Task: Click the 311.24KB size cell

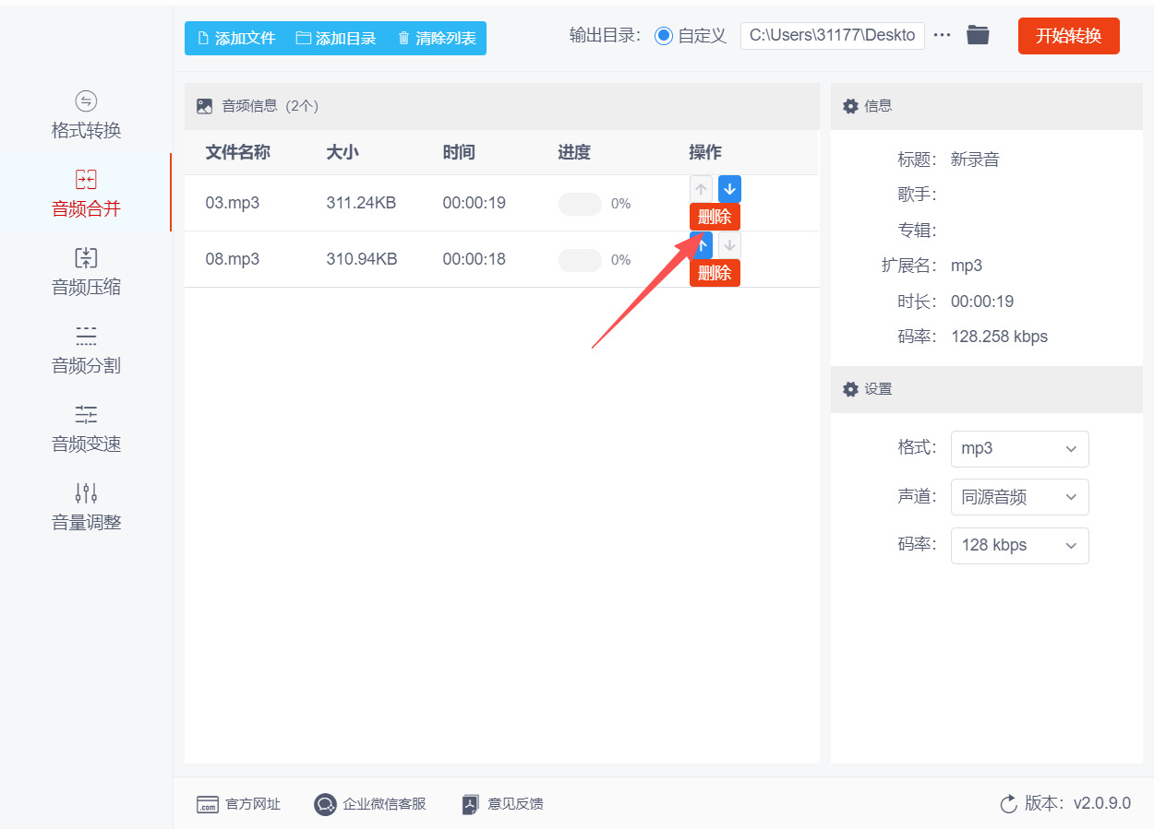Action: tap(361, 203)
